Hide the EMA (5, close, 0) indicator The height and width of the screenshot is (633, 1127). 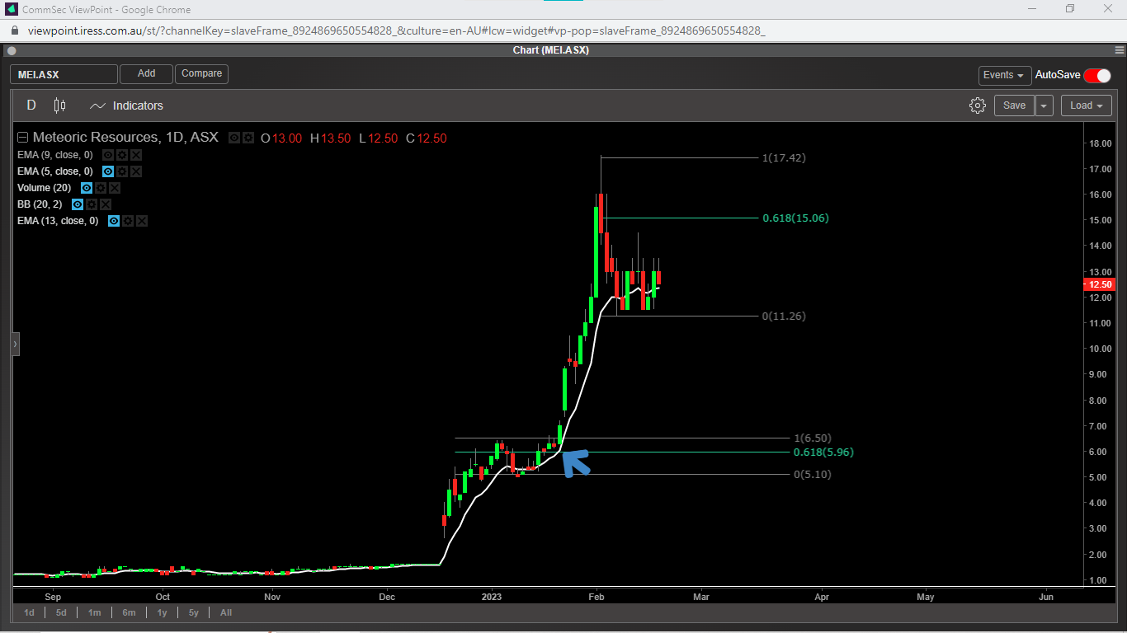click(108, 171)
